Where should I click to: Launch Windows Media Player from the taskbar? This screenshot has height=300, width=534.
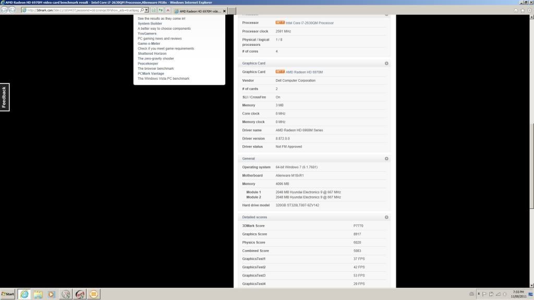point(52,294)
